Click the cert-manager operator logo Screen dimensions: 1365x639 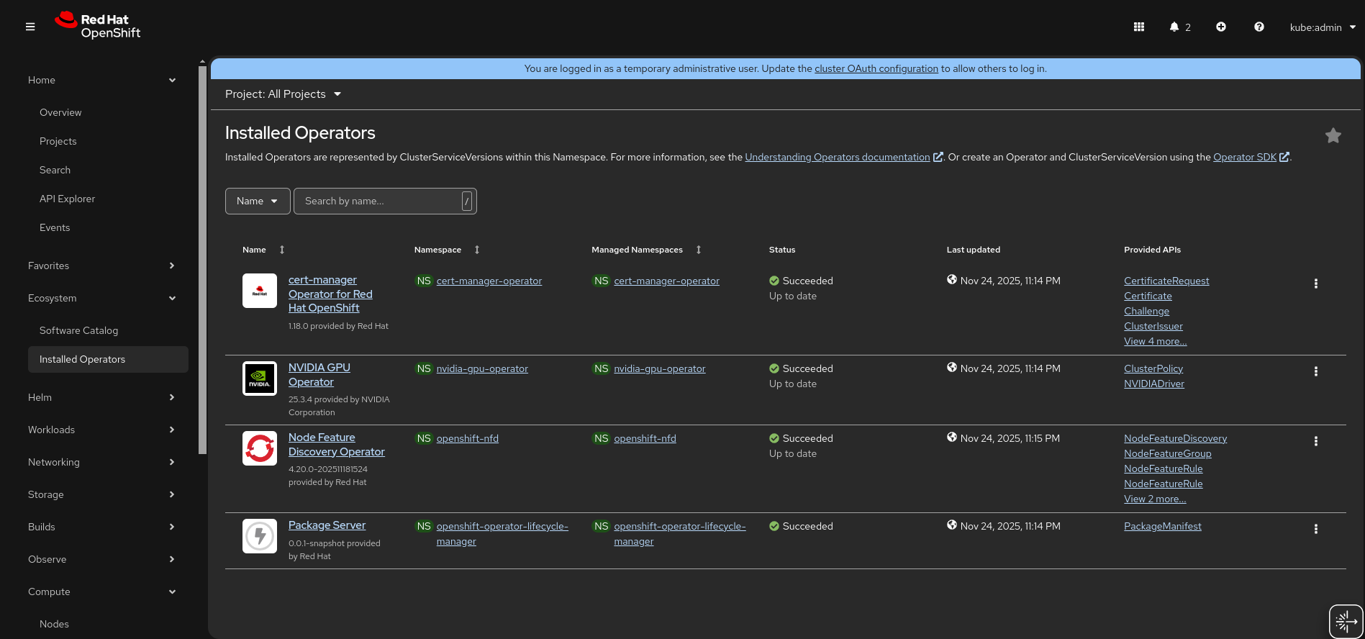260,291
